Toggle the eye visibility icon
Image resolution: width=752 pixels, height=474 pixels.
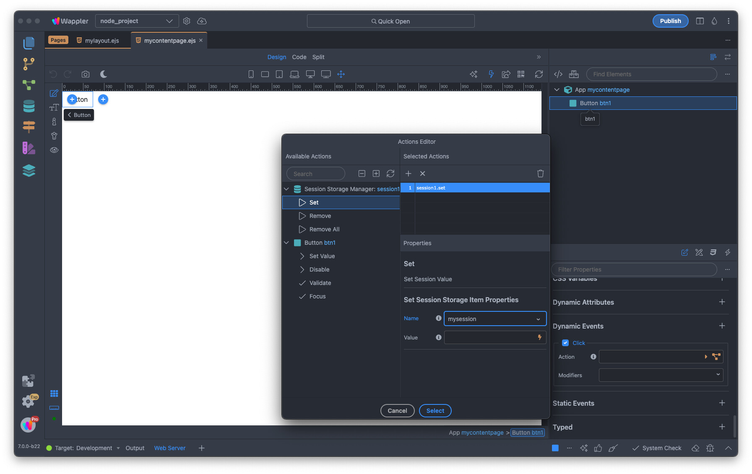point(54,150)
